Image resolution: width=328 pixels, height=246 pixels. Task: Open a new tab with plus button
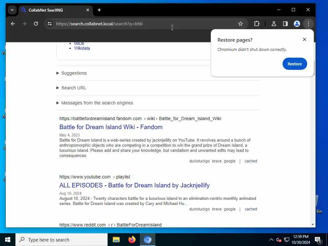[x=99, y=10]
